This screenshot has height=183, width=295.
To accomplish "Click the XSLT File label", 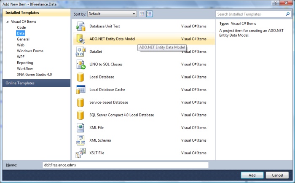I will point(97,153).
